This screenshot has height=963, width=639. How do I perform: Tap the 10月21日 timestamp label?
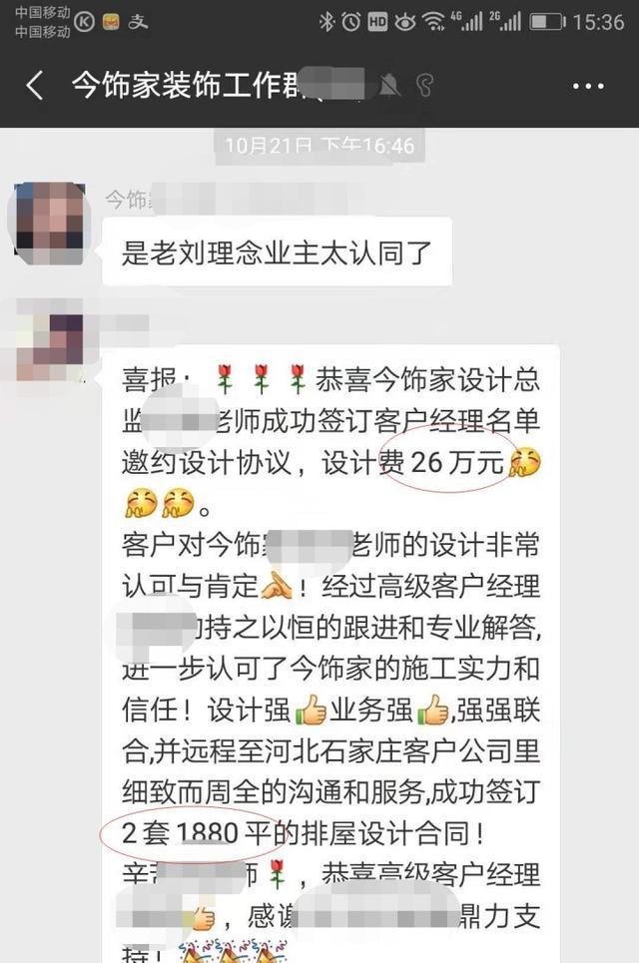(319, 146)
